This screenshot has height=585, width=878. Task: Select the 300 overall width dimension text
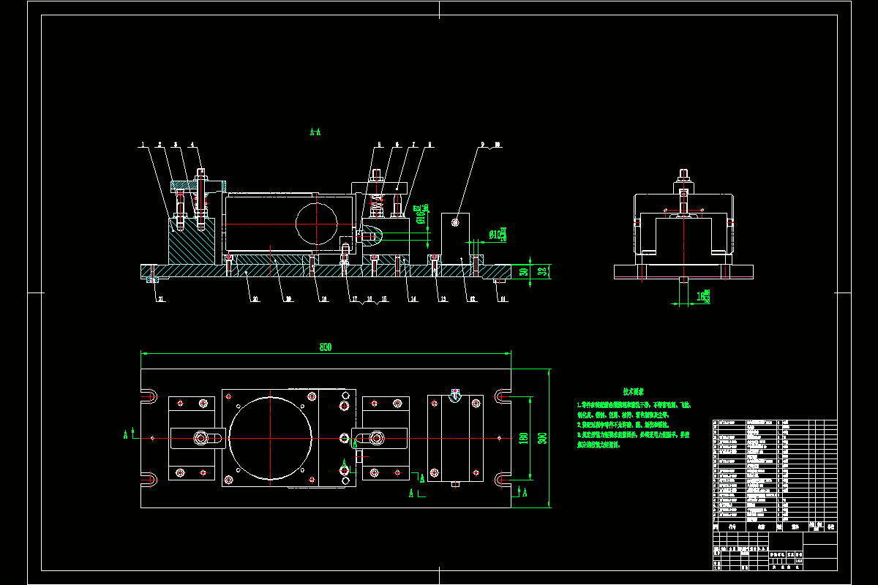(542, 438)
